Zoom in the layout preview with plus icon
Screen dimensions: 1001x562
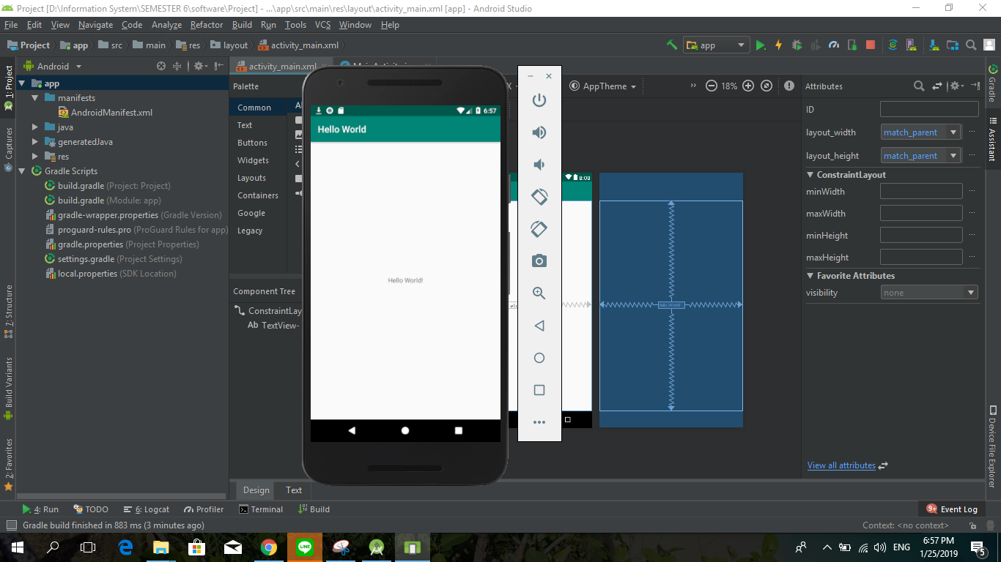point(748,86)
